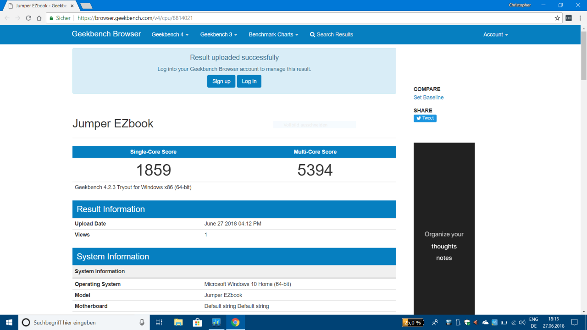Open the Wi-Fi network tray icon
This screenshot has width=587, height=330.
[x=513, y=323]
